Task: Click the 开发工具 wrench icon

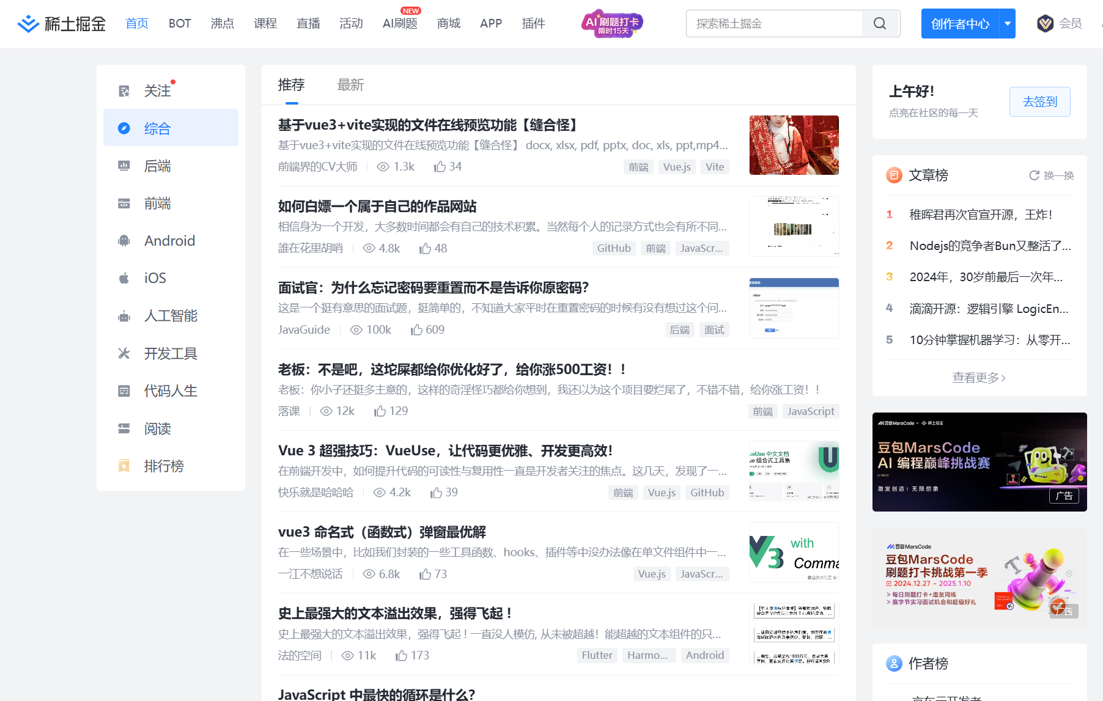Action: click(x=124, y=353)
